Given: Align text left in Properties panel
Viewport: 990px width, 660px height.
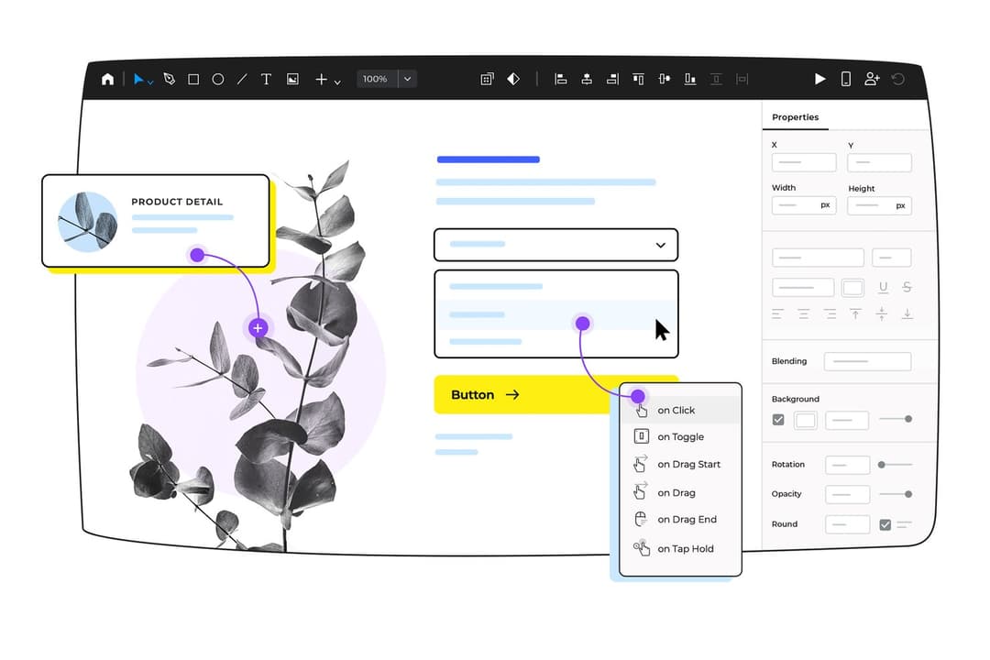Looking at the screenshot, I should click(x=777, y=313).
